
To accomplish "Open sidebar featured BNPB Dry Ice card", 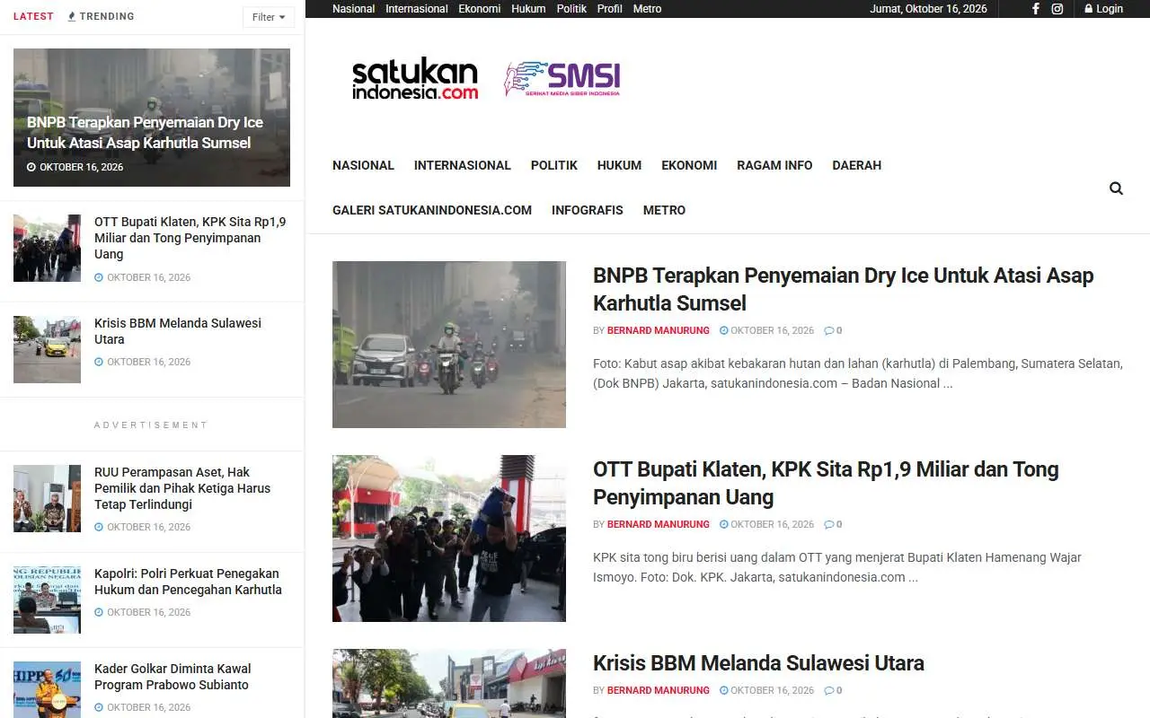I will 152,118.
